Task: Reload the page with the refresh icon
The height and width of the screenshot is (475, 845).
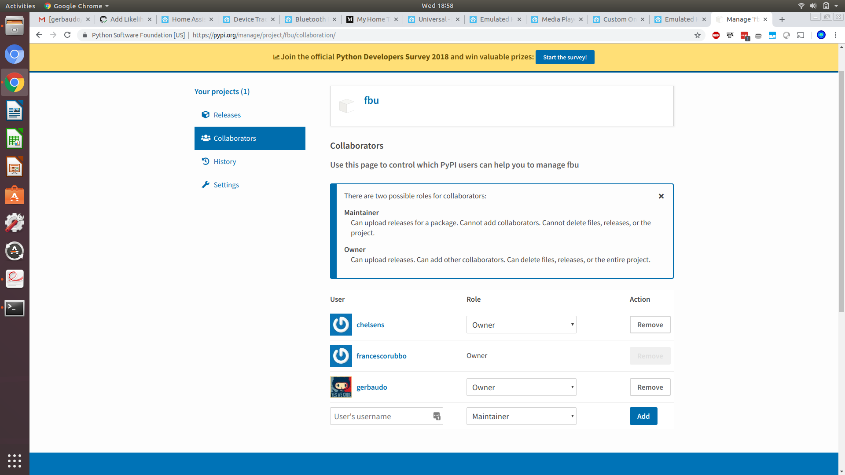Action: (x=67, y=35)
